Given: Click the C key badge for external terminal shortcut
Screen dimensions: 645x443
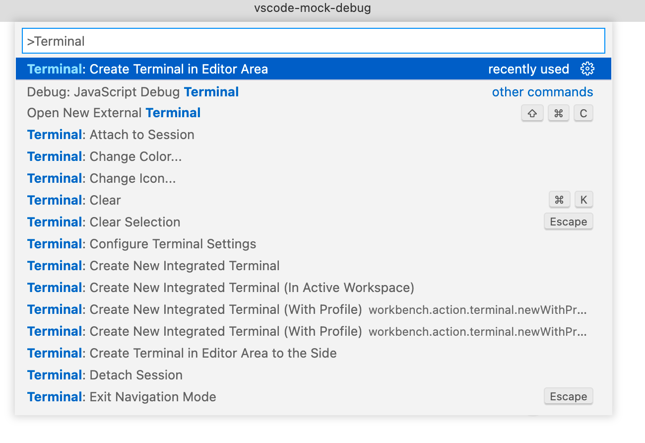Looking at the screenshot, I should [x=583, y=113].
